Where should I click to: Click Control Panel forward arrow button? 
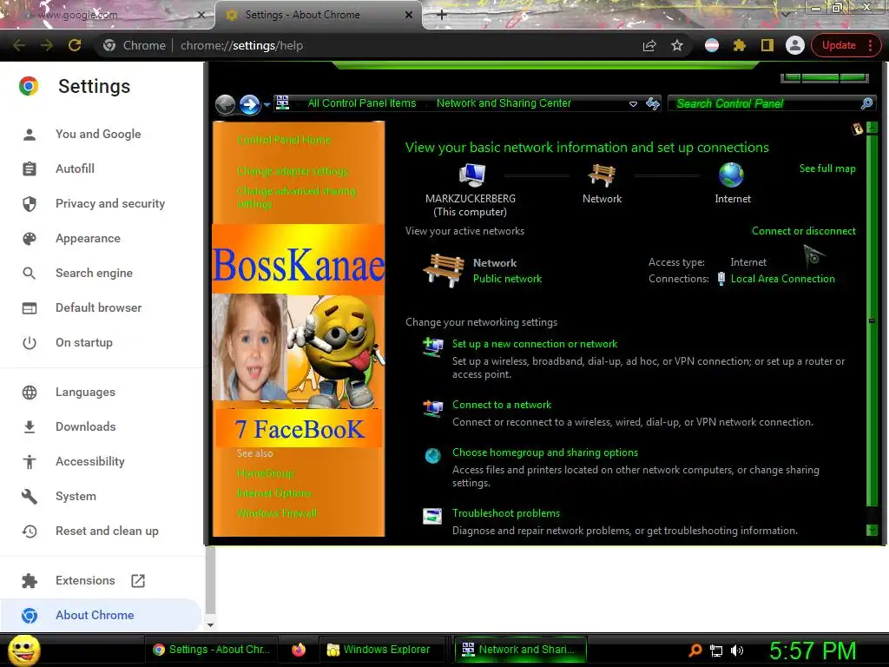point(249,104)
